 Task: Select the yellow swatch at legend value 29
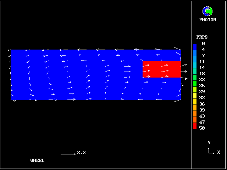(195, 92)
